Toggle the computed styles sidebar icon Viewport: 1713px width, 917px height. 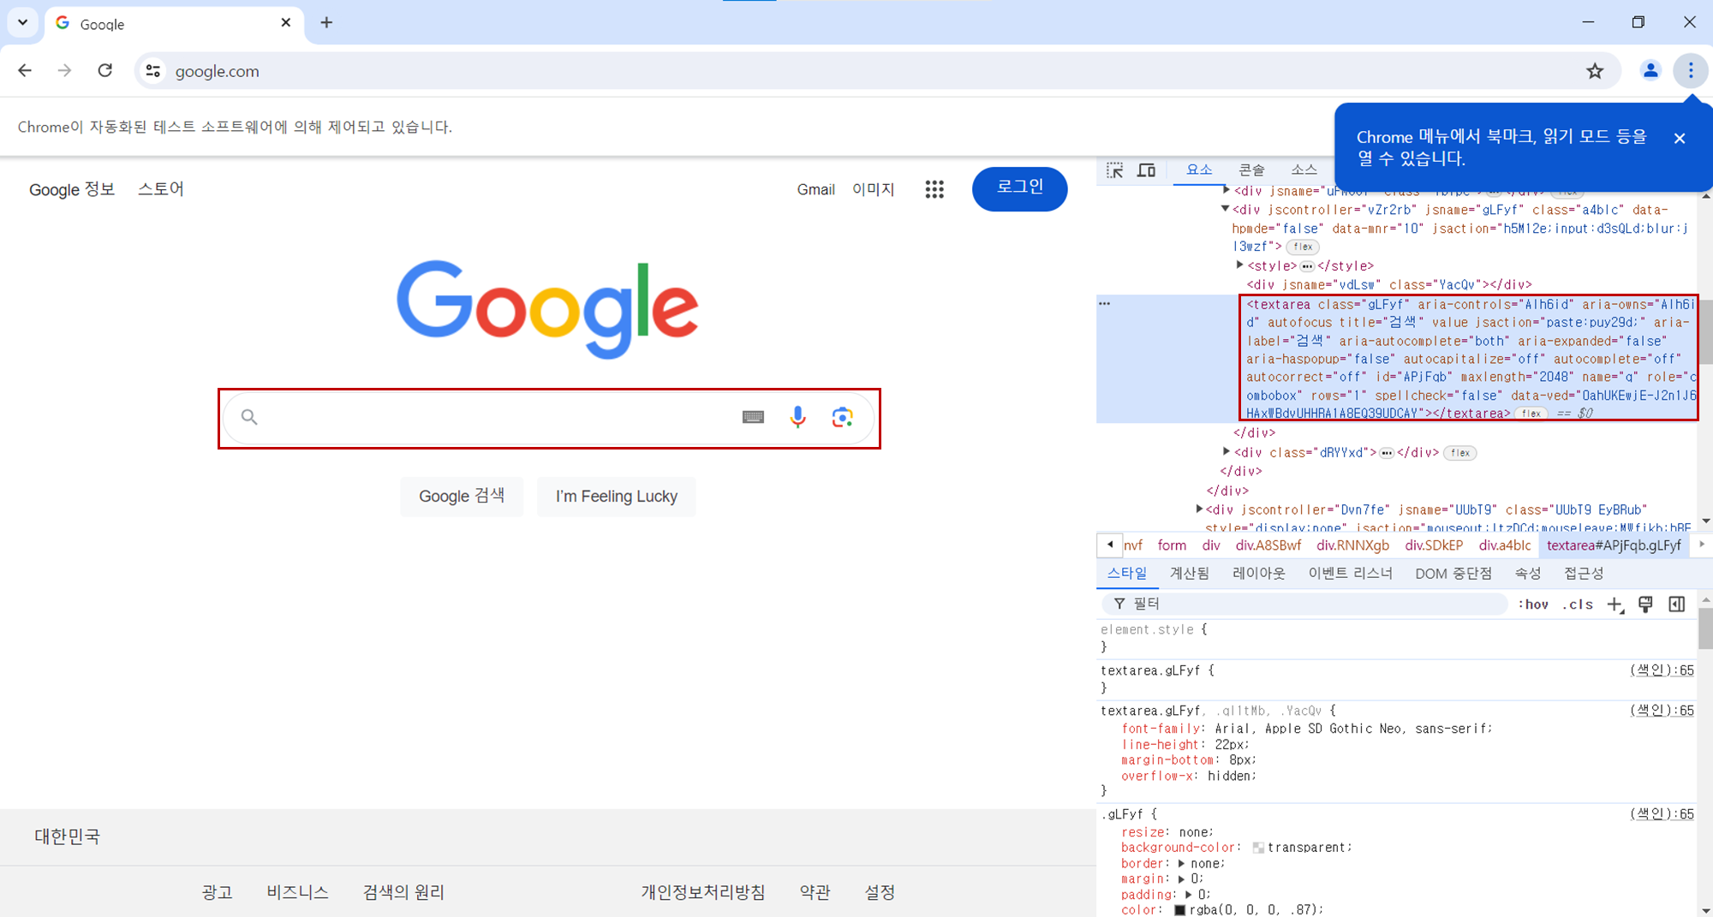[1676, 604]
